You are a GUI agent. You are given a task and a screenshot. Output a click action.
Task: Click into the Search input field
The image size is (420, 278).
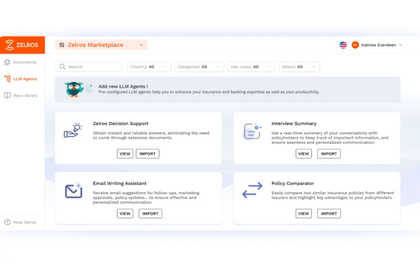click(89, 67)
